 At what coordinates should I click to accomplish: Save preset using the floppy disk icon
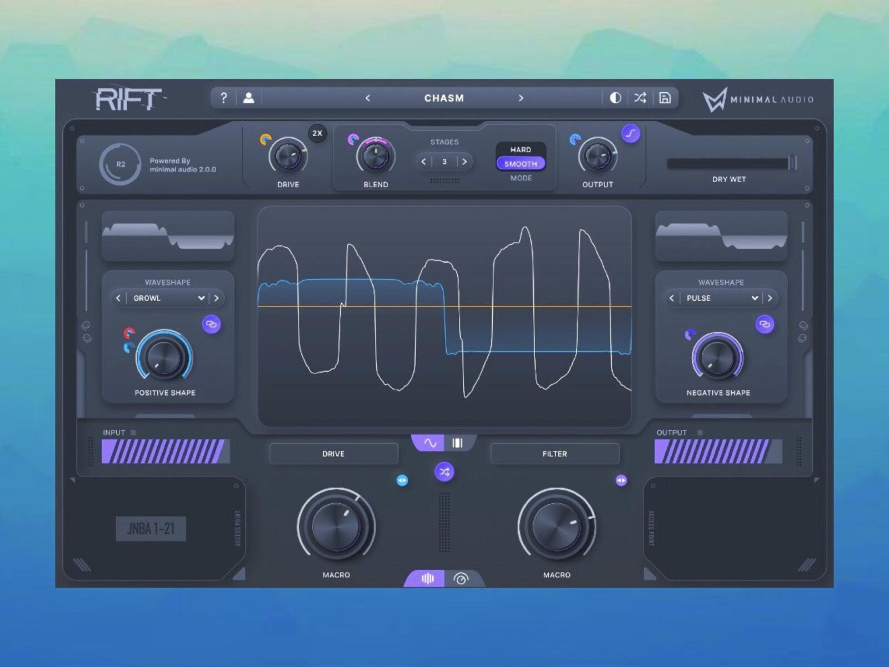(x=665, y=98)
